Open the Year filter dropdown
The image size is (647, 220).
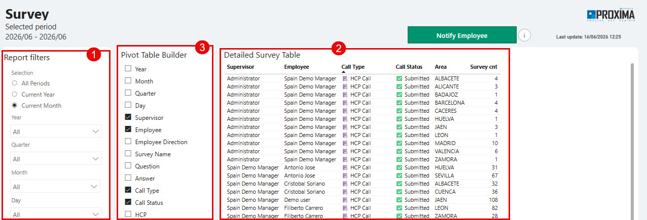tap(56, 131)
